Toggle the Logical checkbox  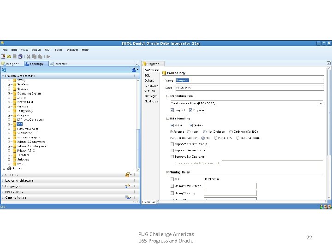172,110
